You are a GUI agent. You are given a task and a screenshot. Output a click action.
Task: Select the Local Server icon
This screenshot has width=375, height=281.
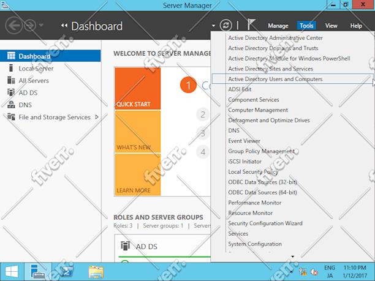click(11, 68)
